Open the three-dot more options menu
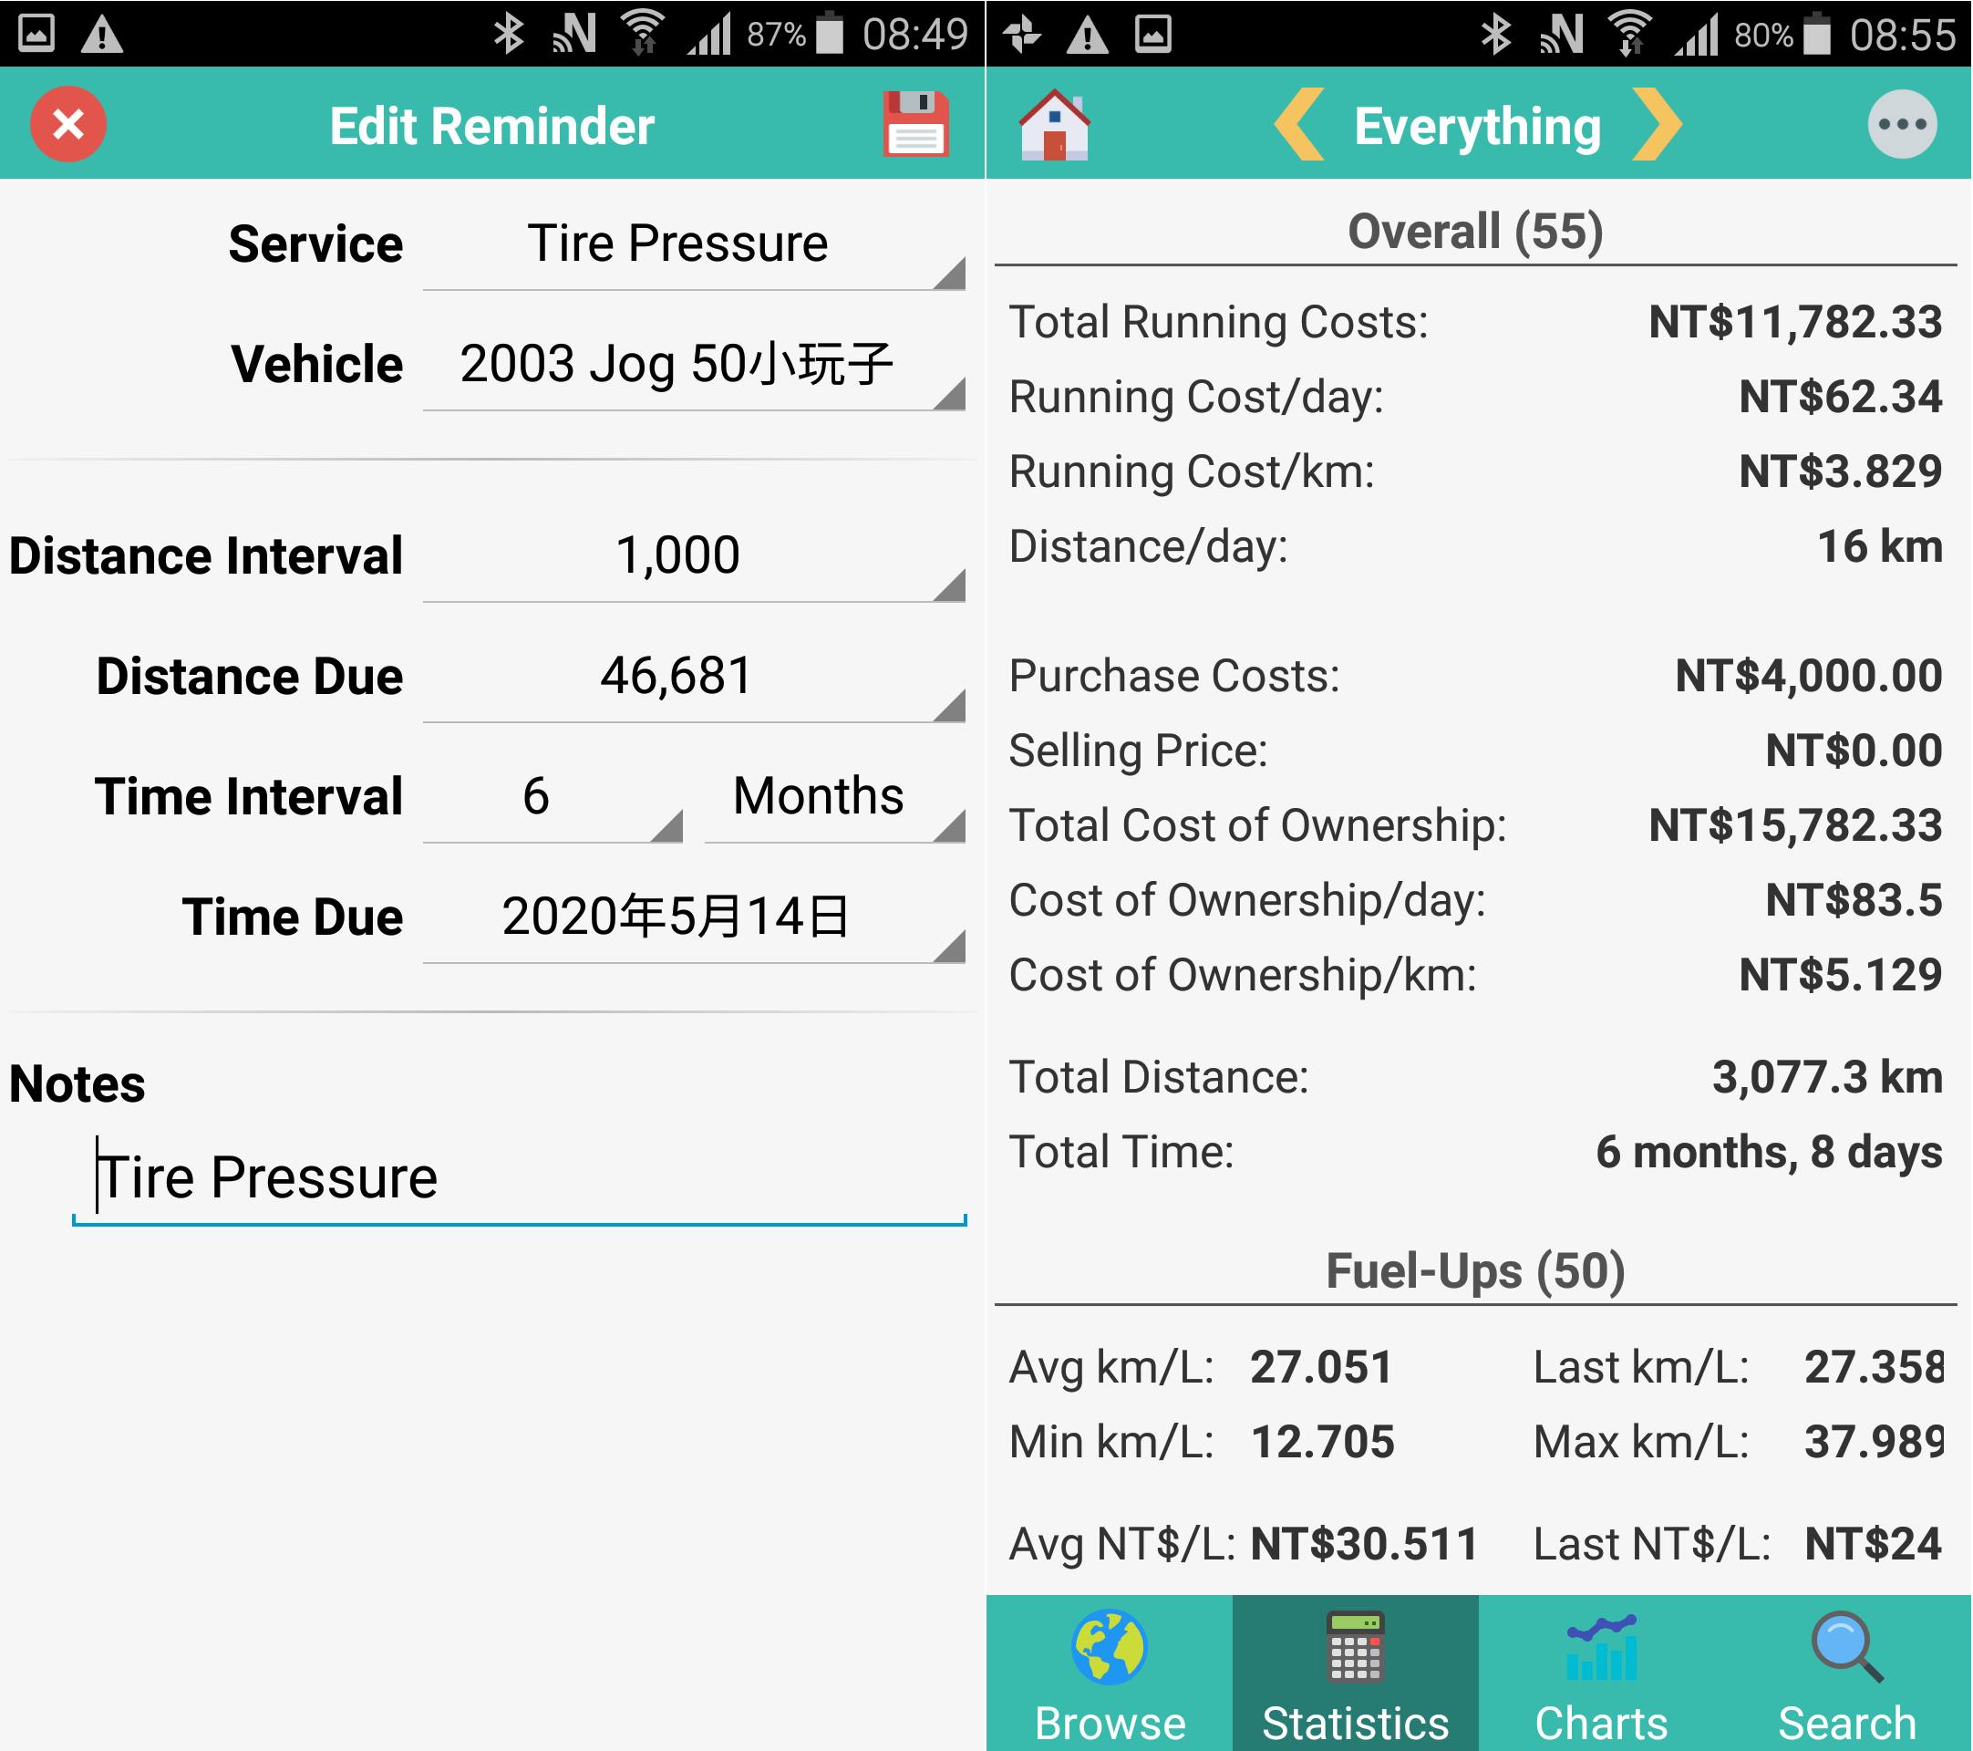Viewport: 1973px width, 1751px height. click(1902, 125)
